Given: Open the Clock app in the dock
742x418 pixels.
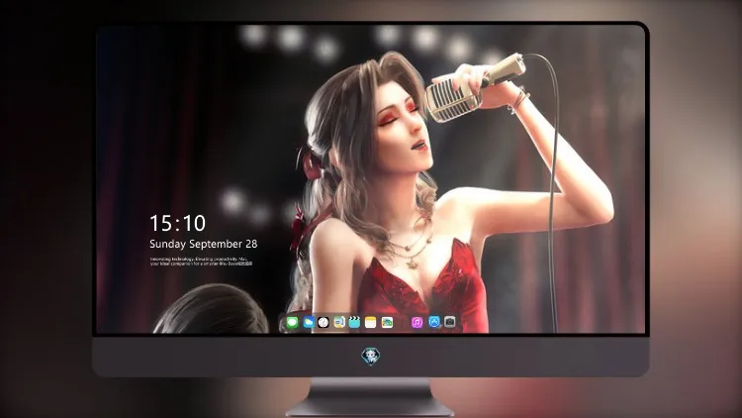Looking at the screenshot, I should 324,323.
